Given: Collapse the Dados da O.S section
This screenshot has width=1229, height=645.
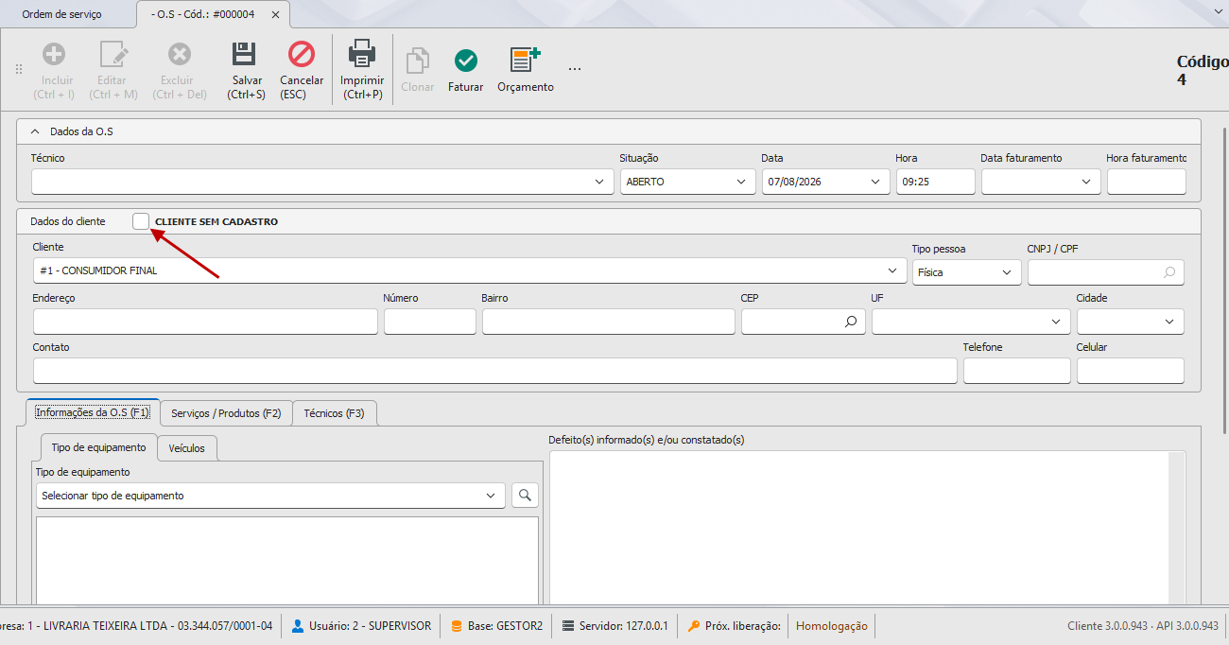Looking at the screenshot, I should (x=35, y=131).
